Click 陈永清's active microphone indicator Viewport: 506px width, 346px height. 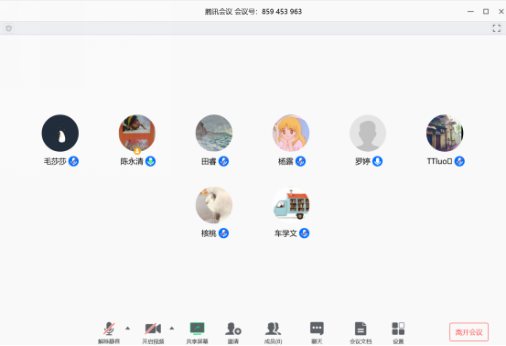click(150, 161)
